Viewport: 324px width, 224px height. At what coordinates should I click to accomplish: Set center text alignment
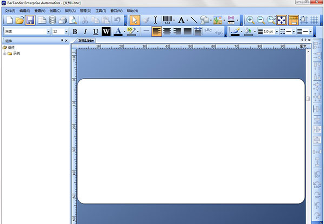coord(167,31)
